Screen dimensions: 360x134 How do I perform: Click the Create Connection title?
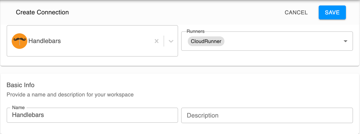click(42, 12)
